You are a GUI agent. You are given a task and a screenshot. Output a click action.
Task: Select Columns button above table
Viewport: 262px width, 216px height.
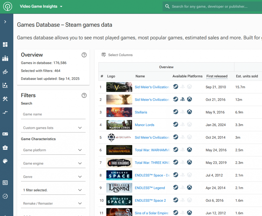click(x=117, y=55)
